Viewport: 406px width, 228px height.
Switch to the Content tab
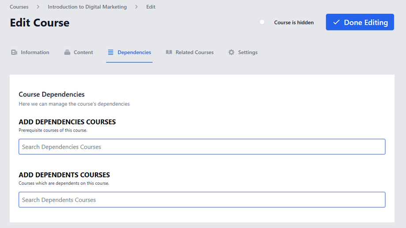(x=83, y=52)
